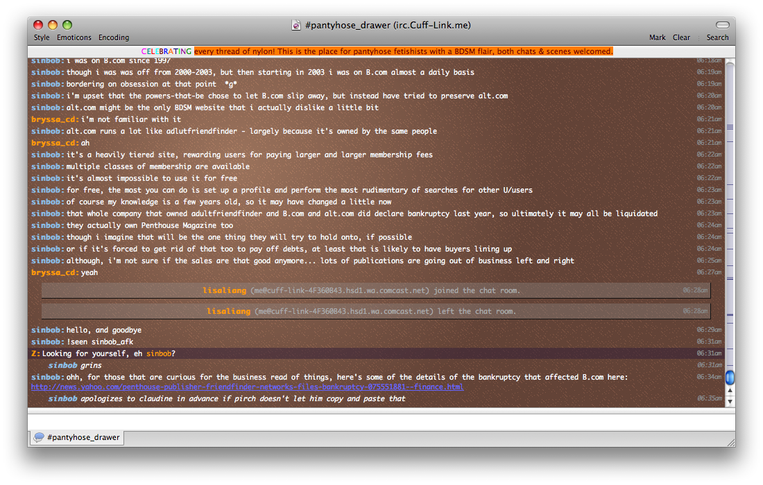Click the scrollbar down arrow

click(x=730, y=401)
